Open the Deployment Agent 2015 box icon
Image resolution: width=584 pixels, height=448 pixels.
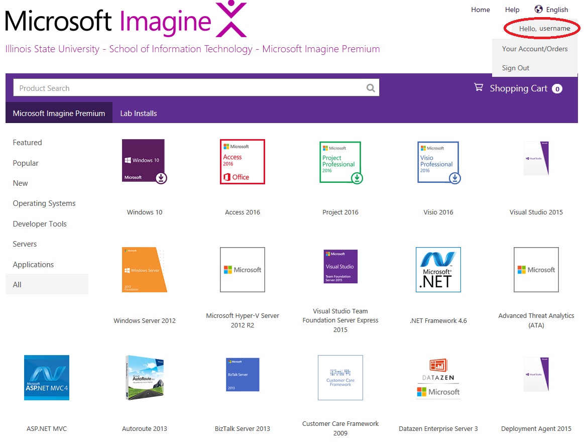click(536, 374)
